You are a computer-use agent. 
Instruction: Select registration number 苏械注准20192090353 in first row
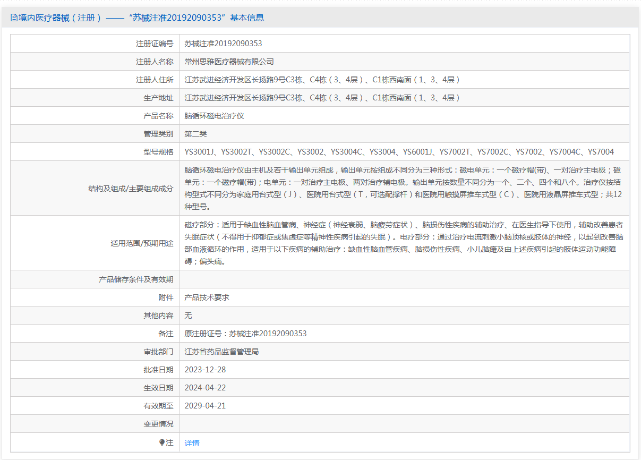[223, 44]
